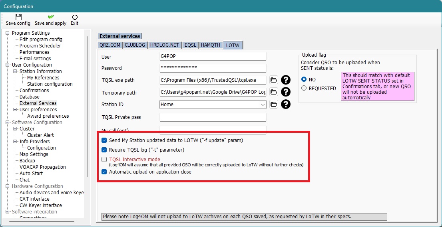Open E-mail settings tree item
This screenshot has width=442, height=227.
[x=35, y=59]
